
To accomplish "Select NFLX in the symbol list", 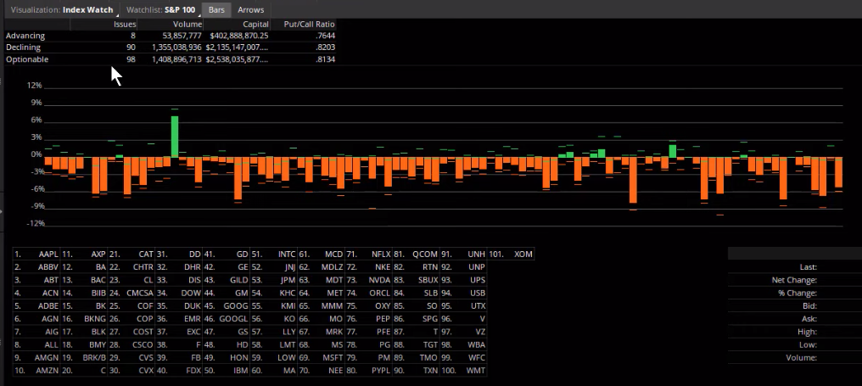I will (x=379, y=254).
